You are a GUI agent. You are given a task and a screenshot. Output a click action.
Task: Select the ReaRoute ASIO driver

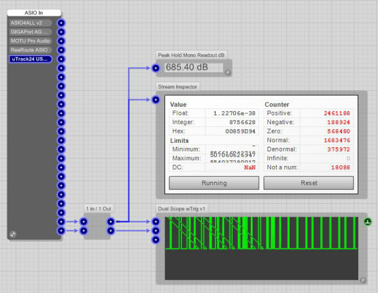(30, 50)
